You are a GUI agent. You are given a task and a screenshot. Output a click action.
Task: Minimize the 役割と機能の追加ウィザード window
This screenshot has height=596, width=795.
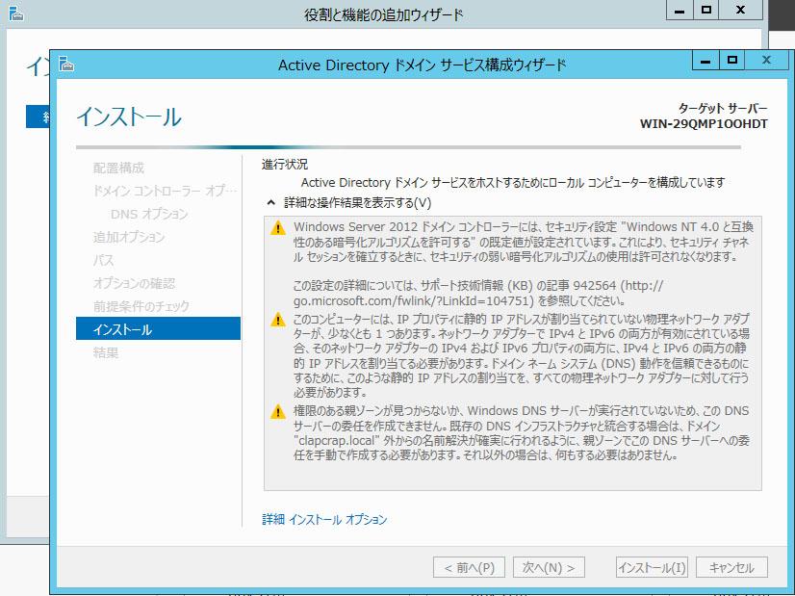(680, 11)
